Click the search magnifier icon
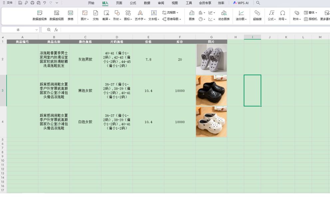Viewport: 330px width, 197px height. (x=258, y=3)
